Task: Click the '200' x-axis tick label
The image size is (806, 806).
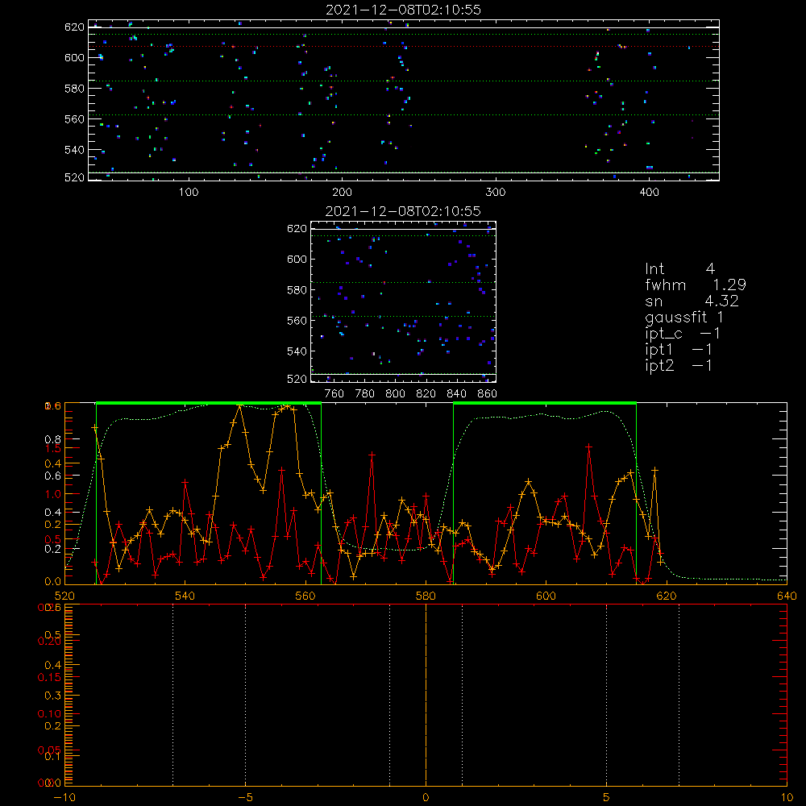Action: pos(342,193)
